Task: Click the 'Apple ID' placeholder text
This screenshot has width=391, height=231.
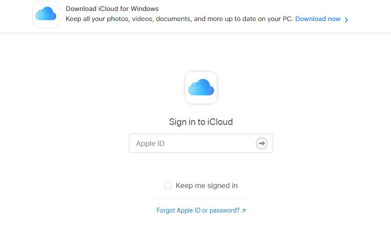Action: tap(150, 144)
